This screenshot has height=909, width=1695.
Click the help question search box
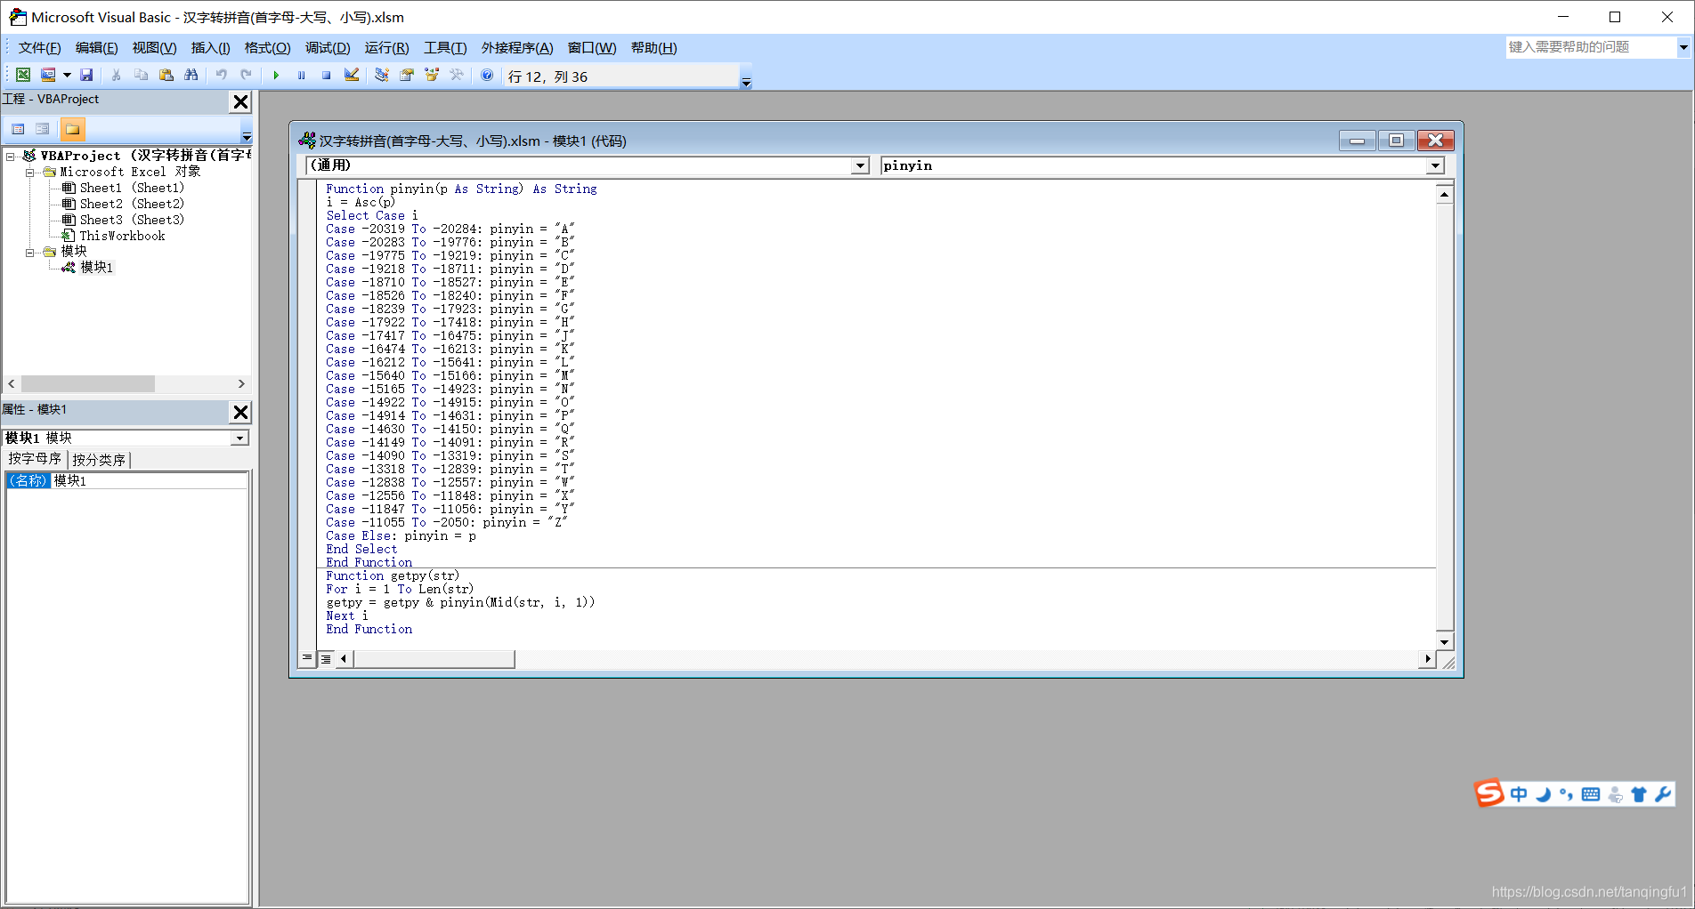(1591, 47)
